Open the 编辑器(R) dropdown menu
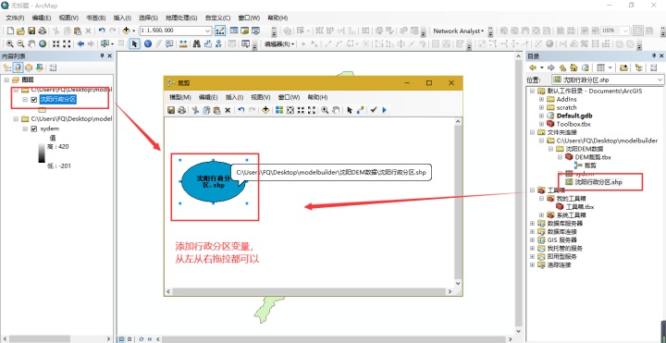 click(x=280, y=43)
